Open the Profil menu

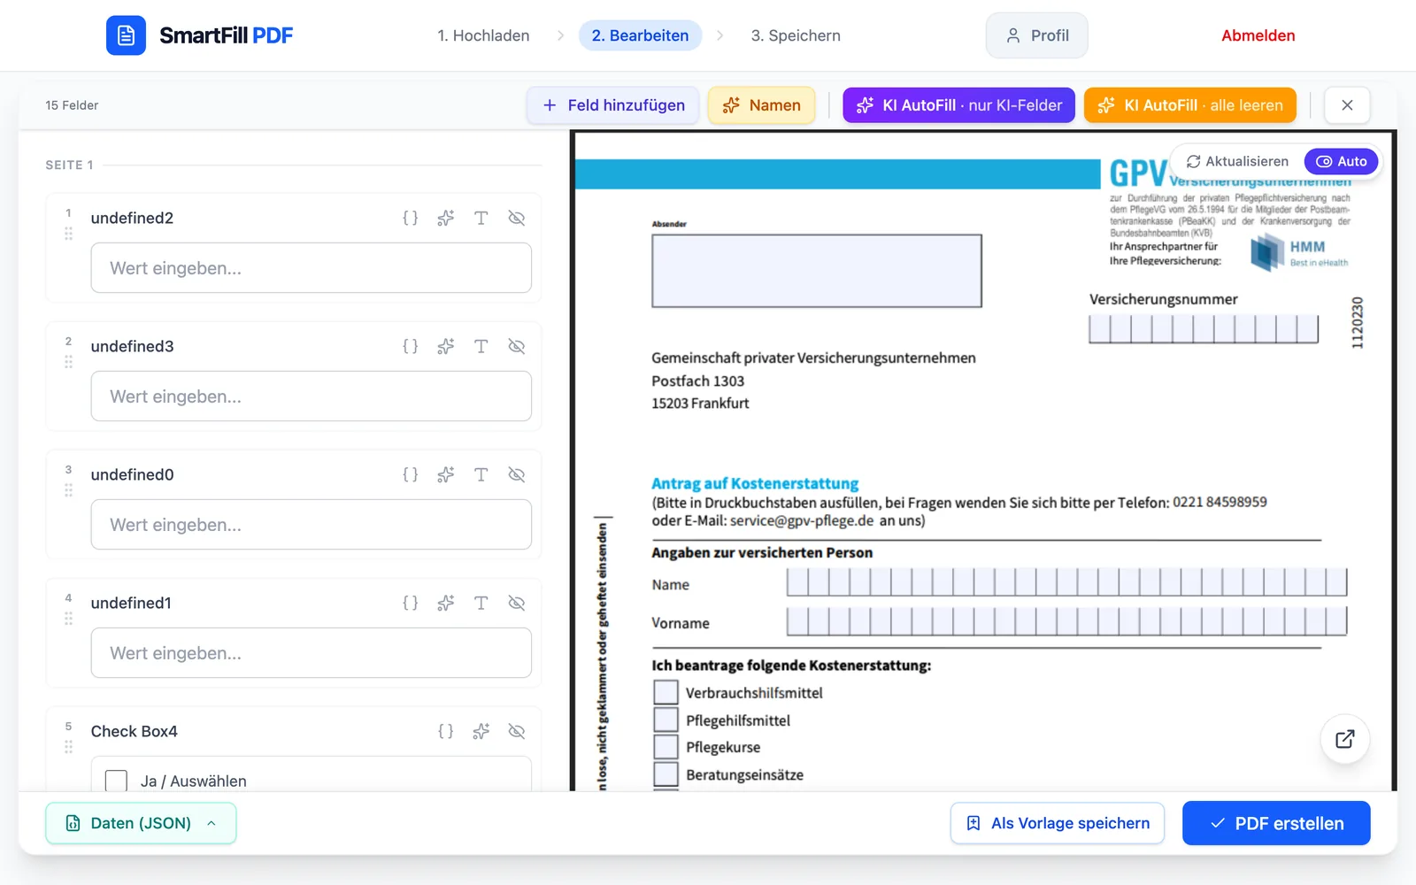pos(1036,35)
